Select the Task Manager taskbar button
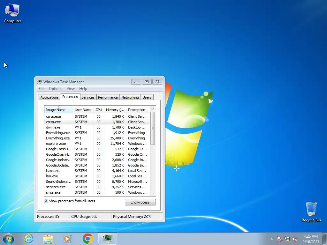This screenshot has height=245, width=327. tap(108, 239)
